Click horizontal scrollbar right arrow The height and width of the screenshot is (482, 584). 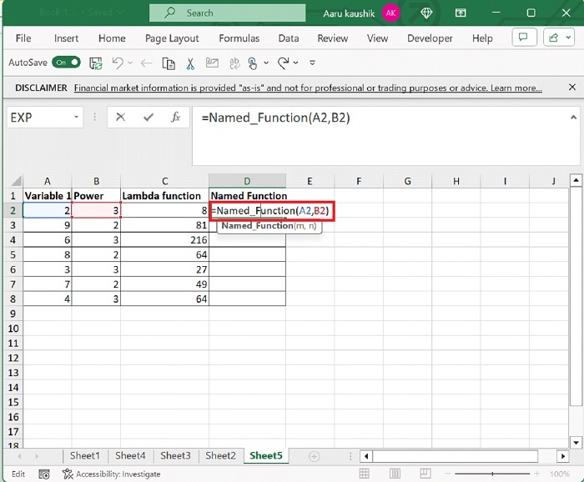[x=562, y=456]
